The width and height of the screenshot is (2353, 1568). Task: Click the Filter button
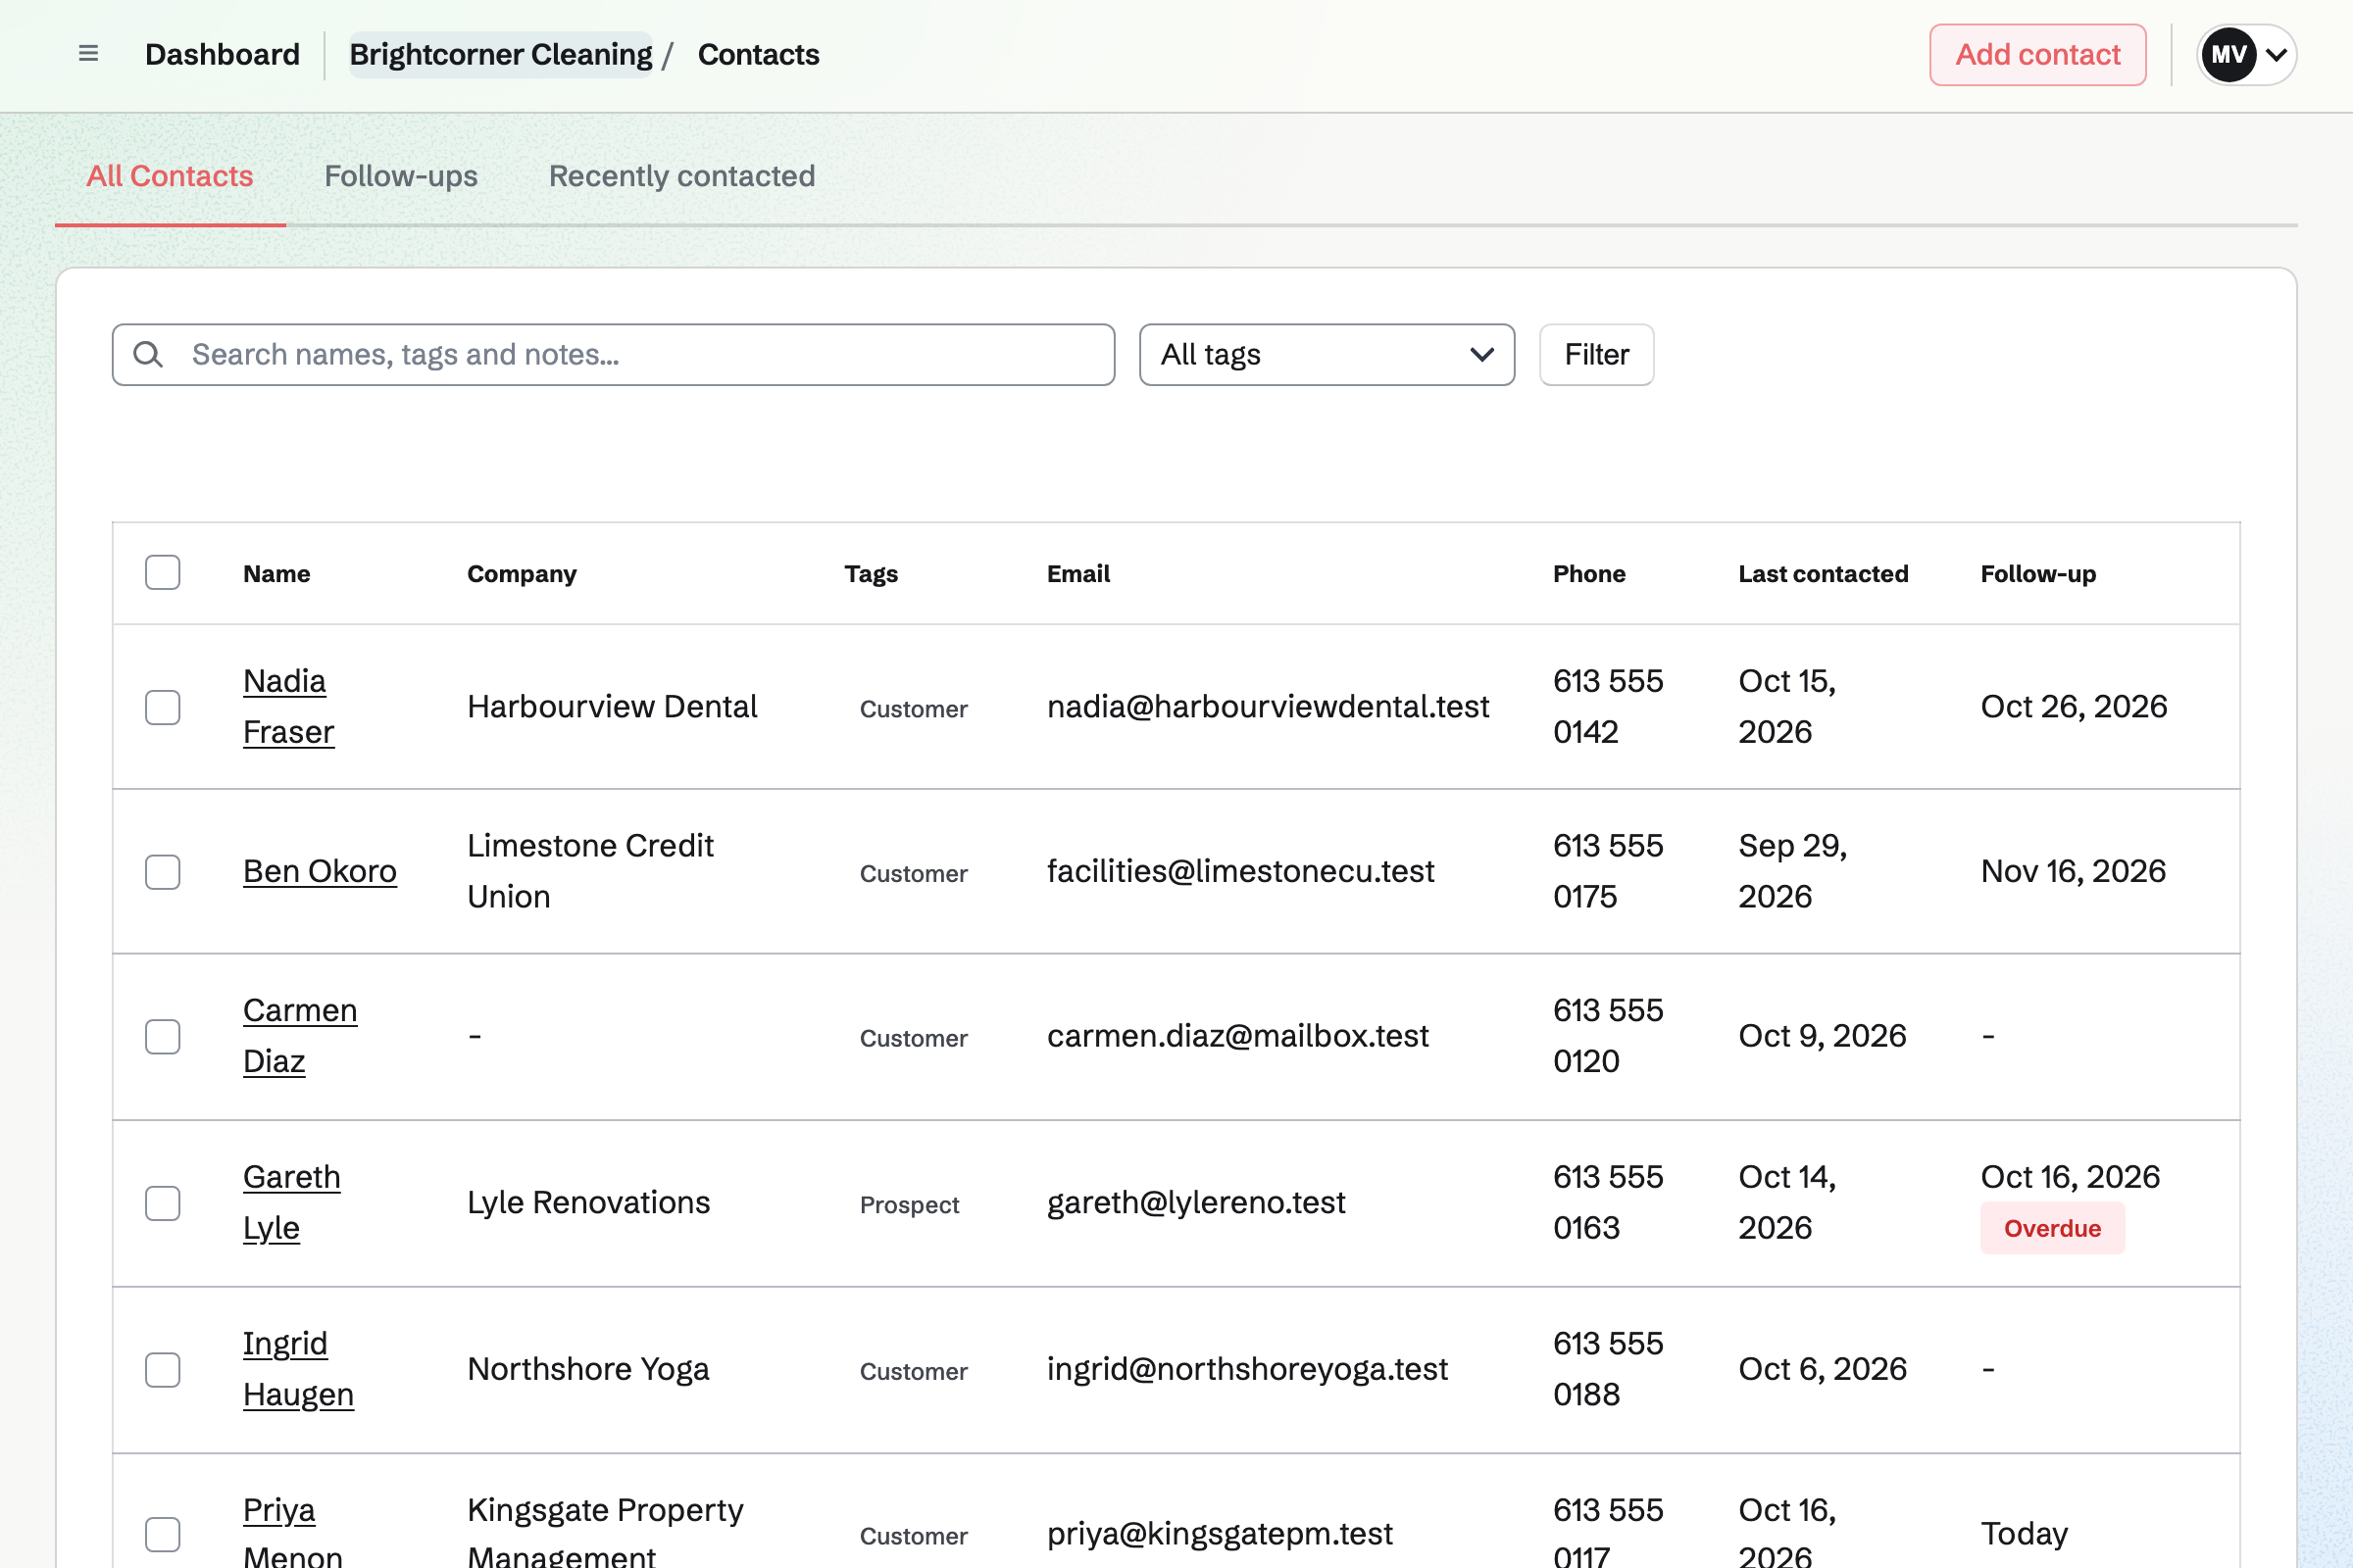pyautogui.click(x=1596, y=354)
